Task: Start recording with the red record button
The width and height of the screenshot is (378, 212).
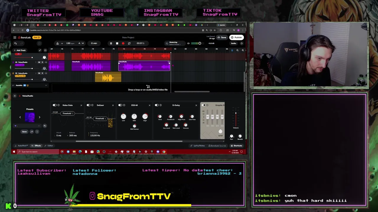Action: [123, 43]
